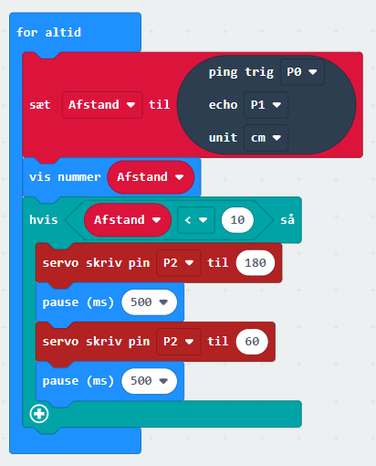Click the servo angle value 180
Viewport: 376px width, 466px height.
[256, 263]
